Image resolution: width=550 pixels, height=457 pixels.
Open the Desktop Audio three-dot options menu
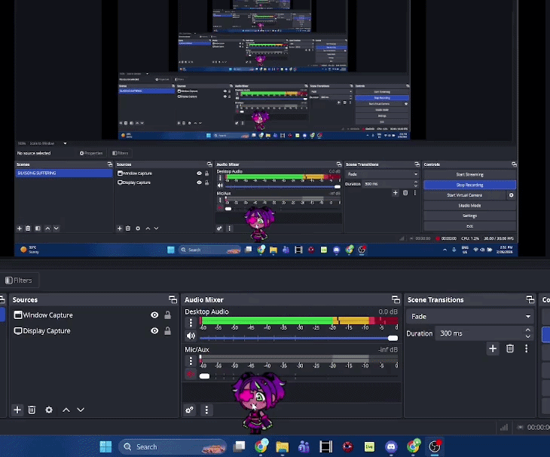pos(191,323)
